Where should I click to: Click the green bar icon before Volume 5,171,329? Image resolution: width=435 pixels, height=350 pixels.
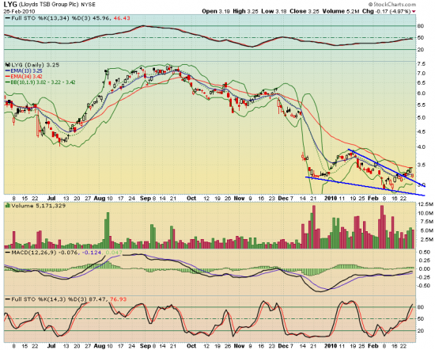click(x=7, y=206)
